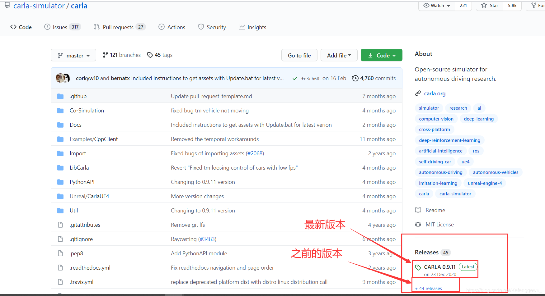Click the .pep8 file icon

[60, 253]
